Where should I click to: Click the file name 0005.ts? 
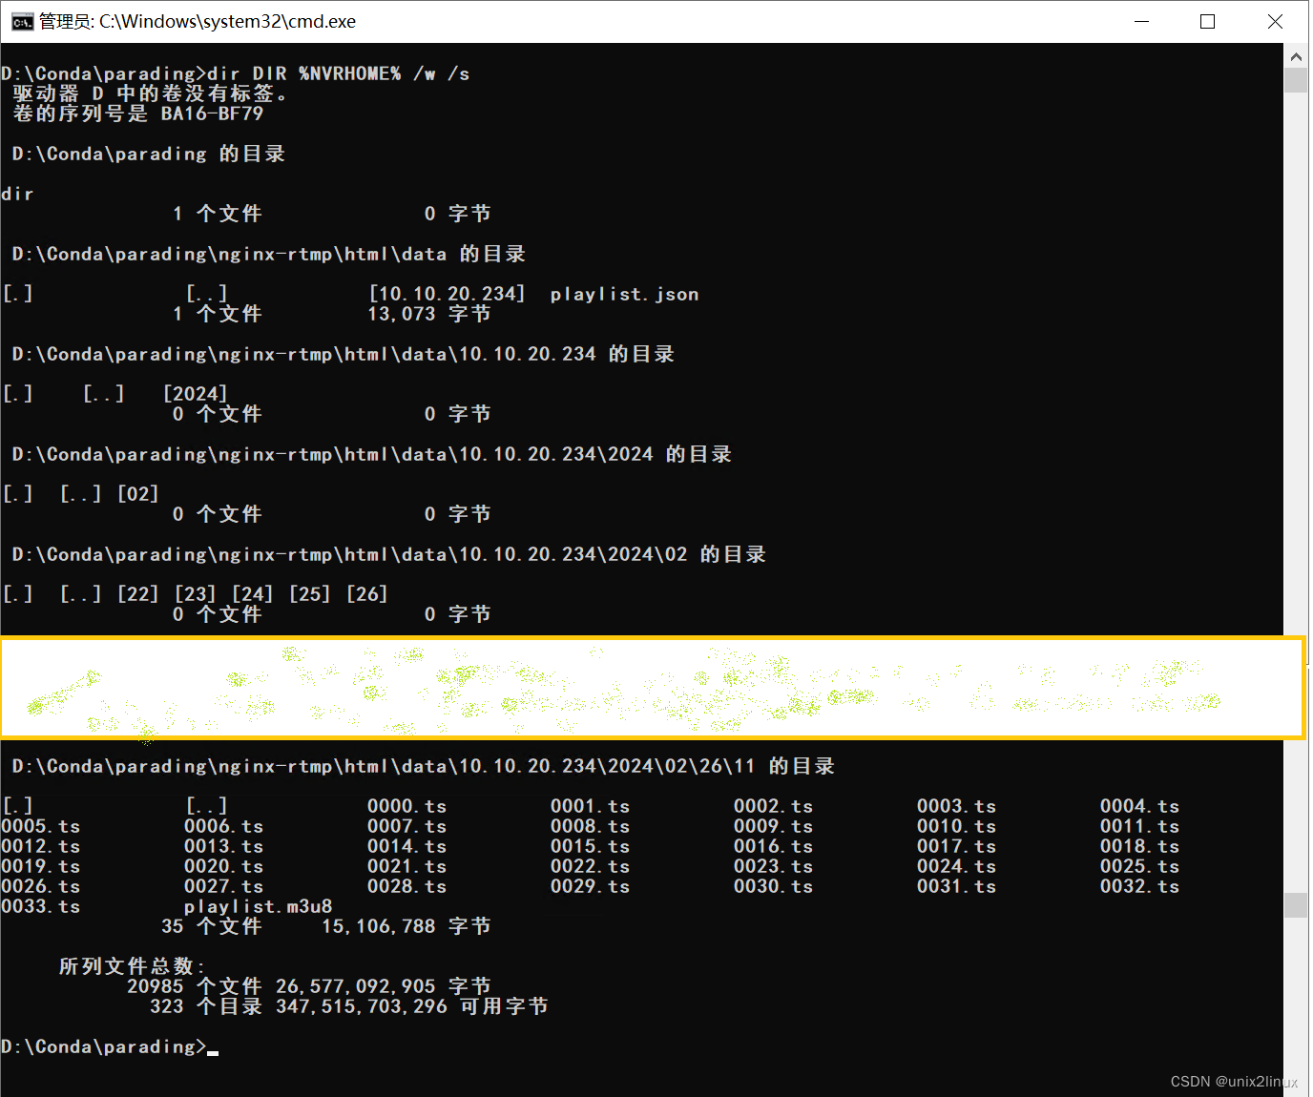coord(41,827)
